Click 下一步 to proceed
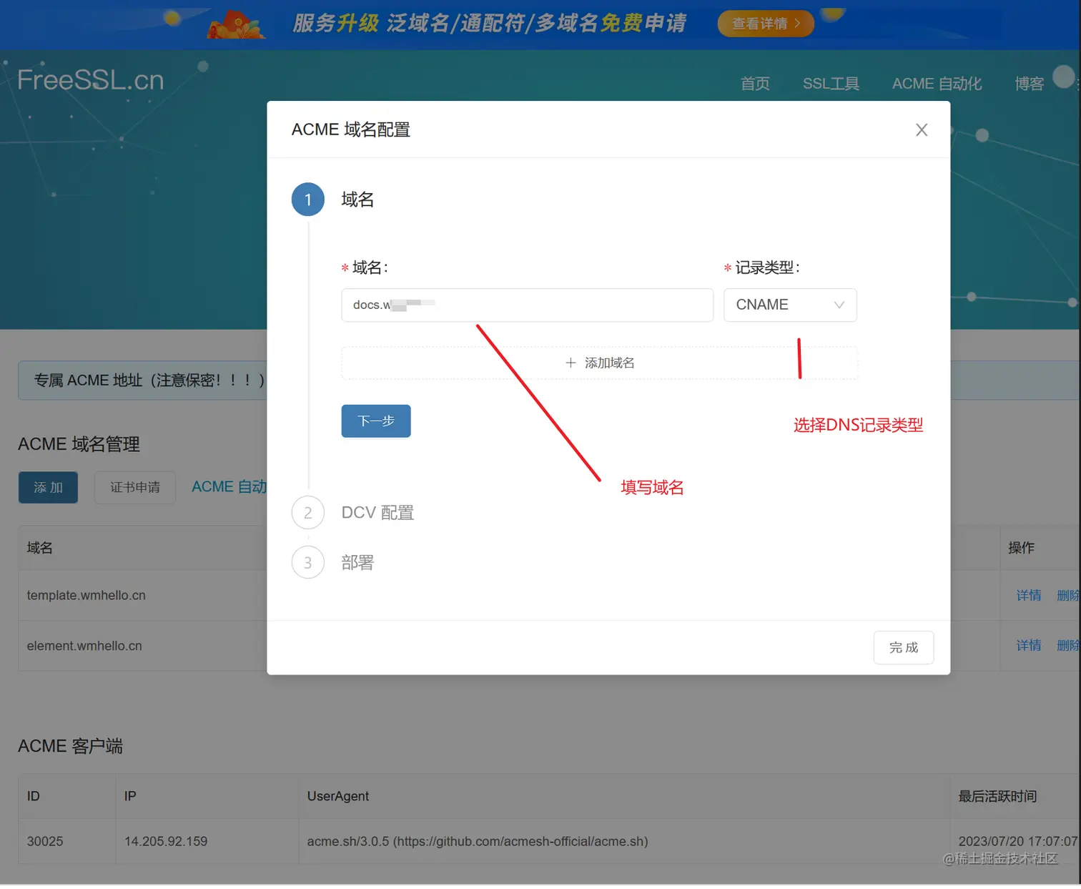The width and height of the screenshot is (1081, 889). [x=375, y=421]
